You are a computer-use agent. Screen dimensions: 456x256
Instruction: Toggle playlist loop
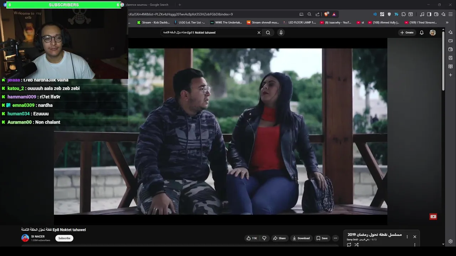click(x=349, y=245)
